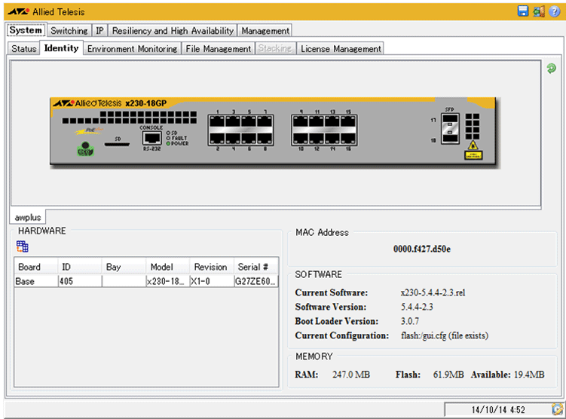Open the System main tab
Image resolution: width=566 pixels, height=419 pixels.
(x=26, y=30)
